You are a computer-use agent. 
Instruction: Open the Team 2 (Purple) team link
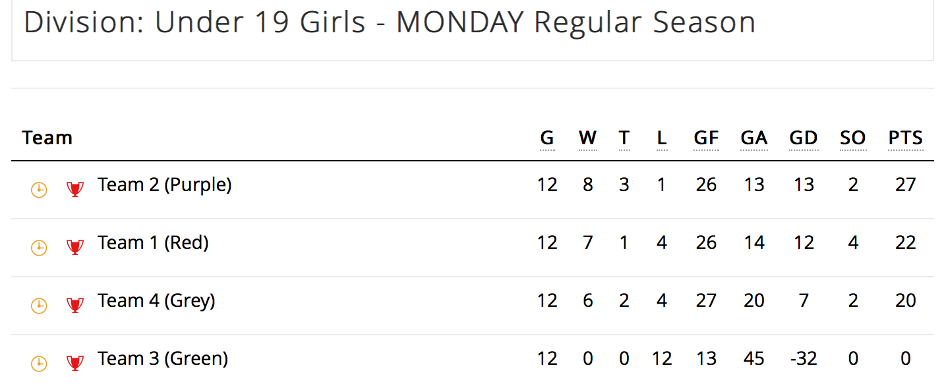pos(165,185)
